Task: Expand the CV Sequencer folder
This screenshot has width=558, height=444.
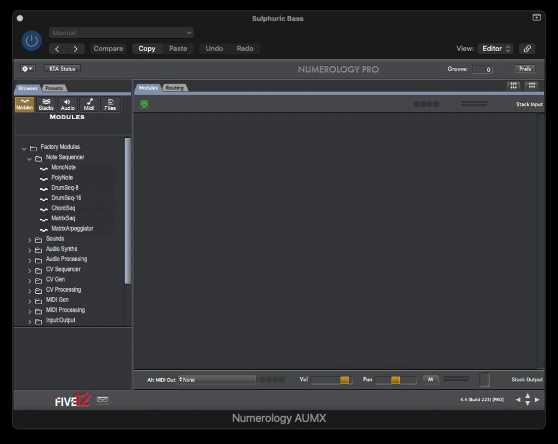Action: click(x=29, y=271)
